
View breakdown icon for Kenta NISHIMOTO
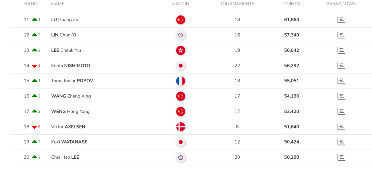pyautogui.click(x=341, y=66)
